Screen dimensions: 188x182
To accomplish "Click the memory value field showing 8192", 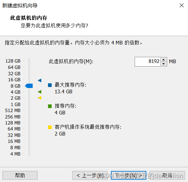I will coord(148,62).
